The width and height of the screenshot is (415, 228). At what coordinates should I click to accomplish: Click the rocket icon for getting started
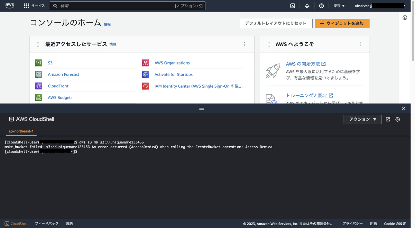tap(273, 71)
